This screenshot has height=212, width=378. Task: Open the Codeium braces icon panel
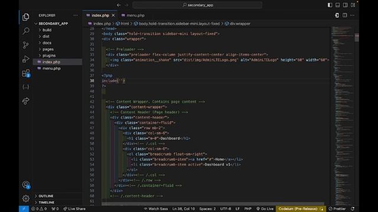click(x=26, y=87)
